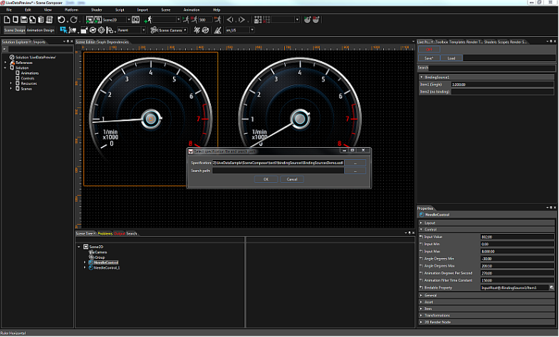Click the Redo arrow icon

pos(73,20)
